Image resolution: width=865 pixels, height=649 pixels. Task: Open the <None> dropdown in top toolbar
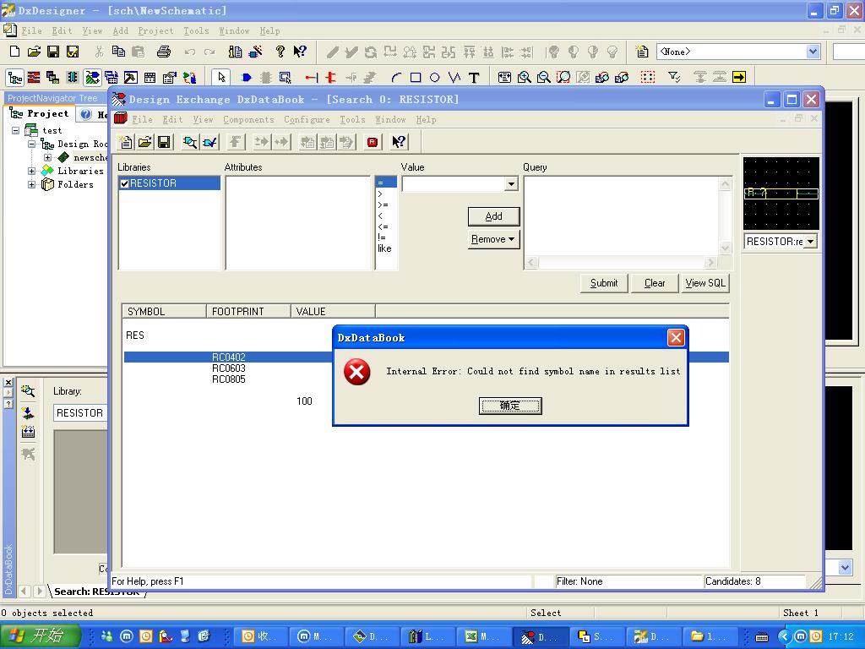(813, 52)
